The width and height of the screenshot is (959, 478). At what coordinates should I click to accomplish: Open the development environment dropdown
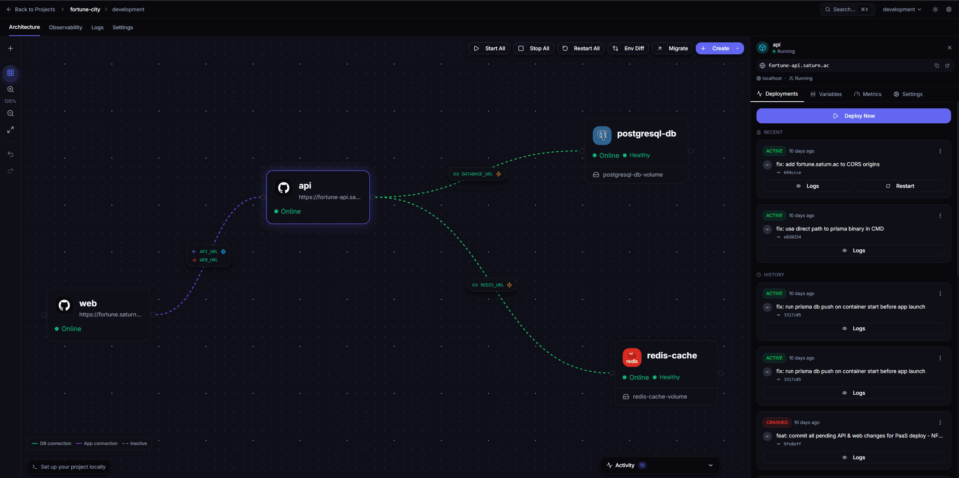click(902, 9)
